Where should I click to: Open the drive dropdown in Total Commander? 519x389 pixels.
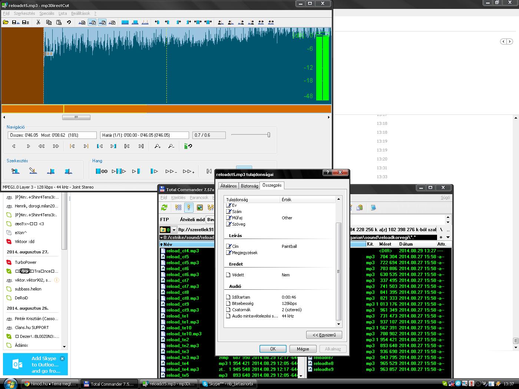pyautogui.click(x=174, y=230)
